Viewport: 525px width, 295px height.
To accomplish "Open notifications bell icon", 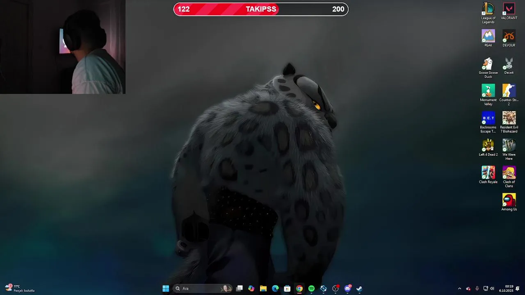I will 518,288.
